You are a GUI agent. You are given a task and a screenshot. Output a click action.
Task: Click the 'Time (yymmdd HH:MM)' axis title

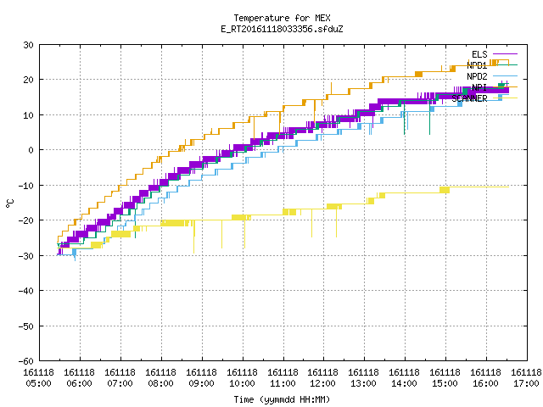(282, 399)
